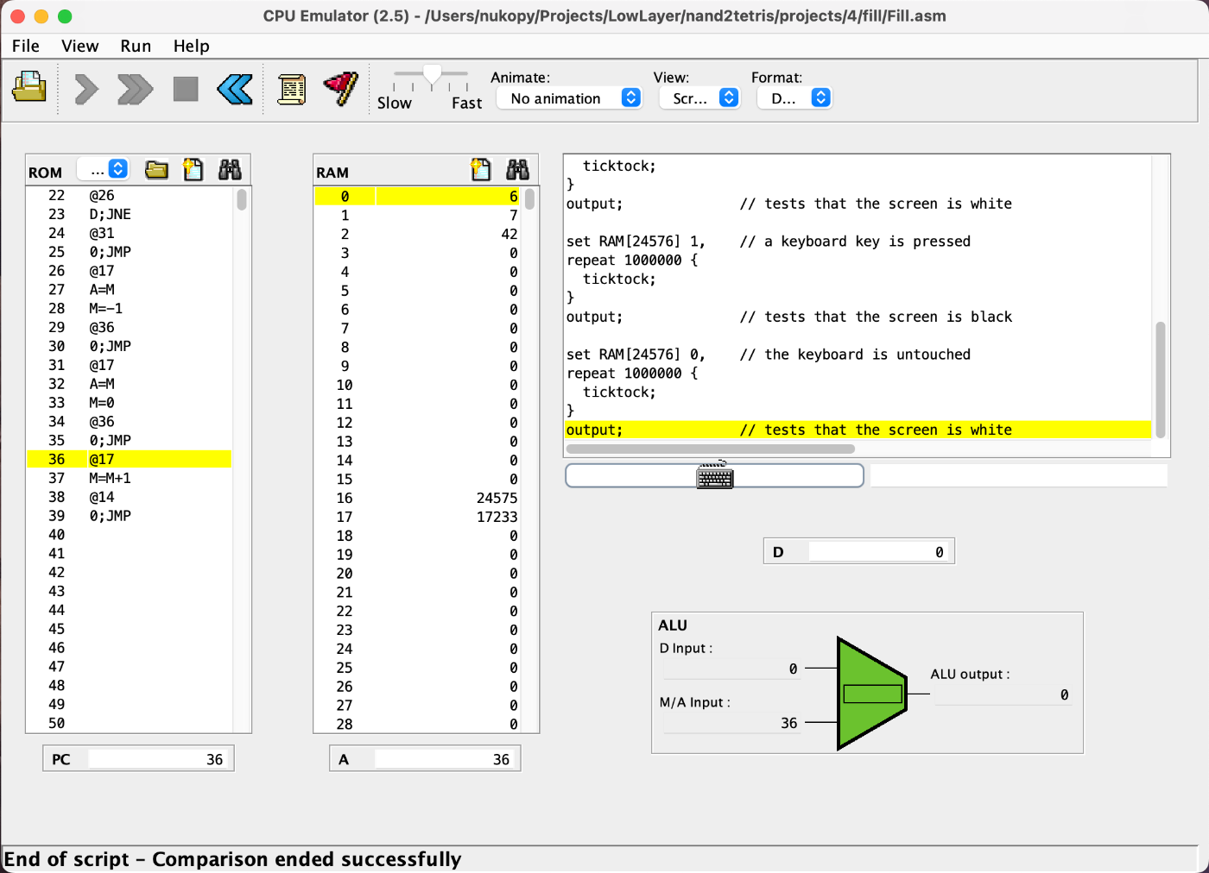Click RAM address 16 value 24575

pyautogui.click(x=447, y=498)
